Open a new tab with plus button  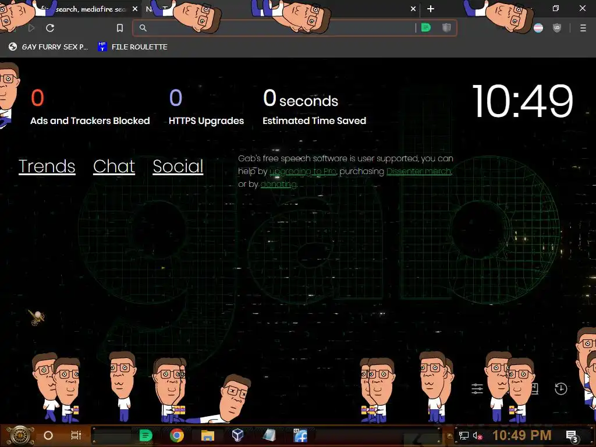[430, 9]
